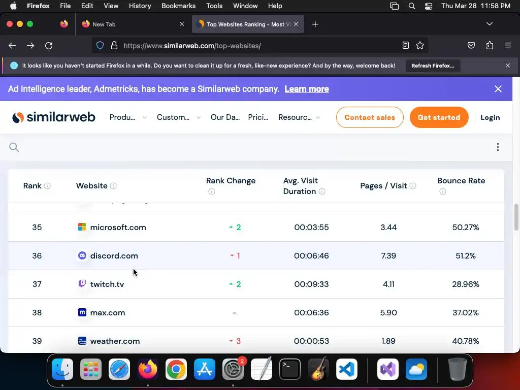Bookmark this page with the star icon
The height and width of the screenshot is (390, 520).
[420, 45]
